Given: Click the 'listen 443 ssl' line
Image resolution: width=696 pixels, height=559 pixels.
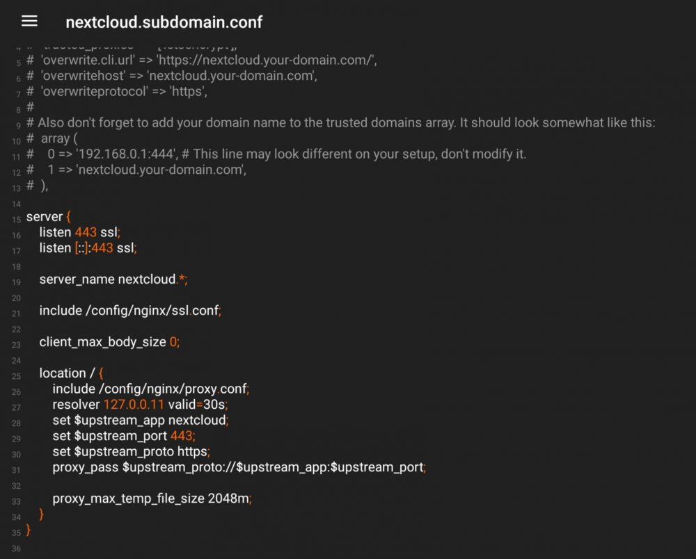Looking at the screenshot, I should tap(79, 232).
